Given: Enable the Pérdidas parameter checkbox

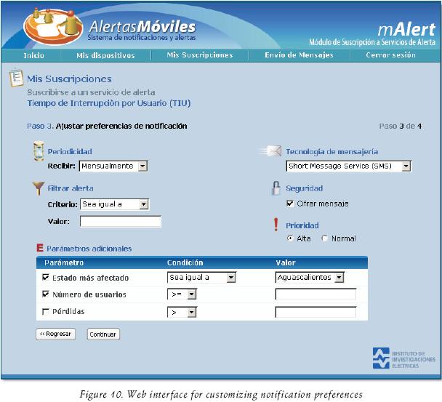Looking at the screenshot, I should point(46,312).
